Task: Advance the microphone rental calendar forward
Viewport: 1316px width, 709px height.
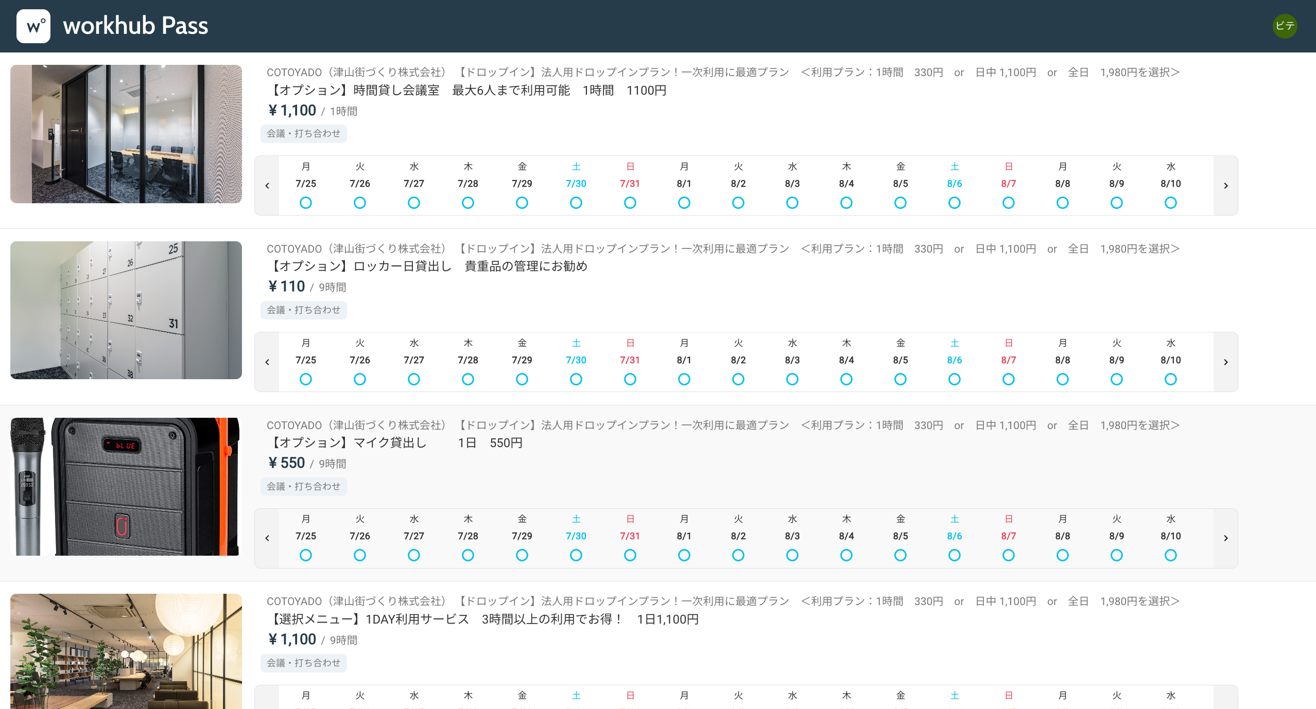Action: pos(1226,538)
